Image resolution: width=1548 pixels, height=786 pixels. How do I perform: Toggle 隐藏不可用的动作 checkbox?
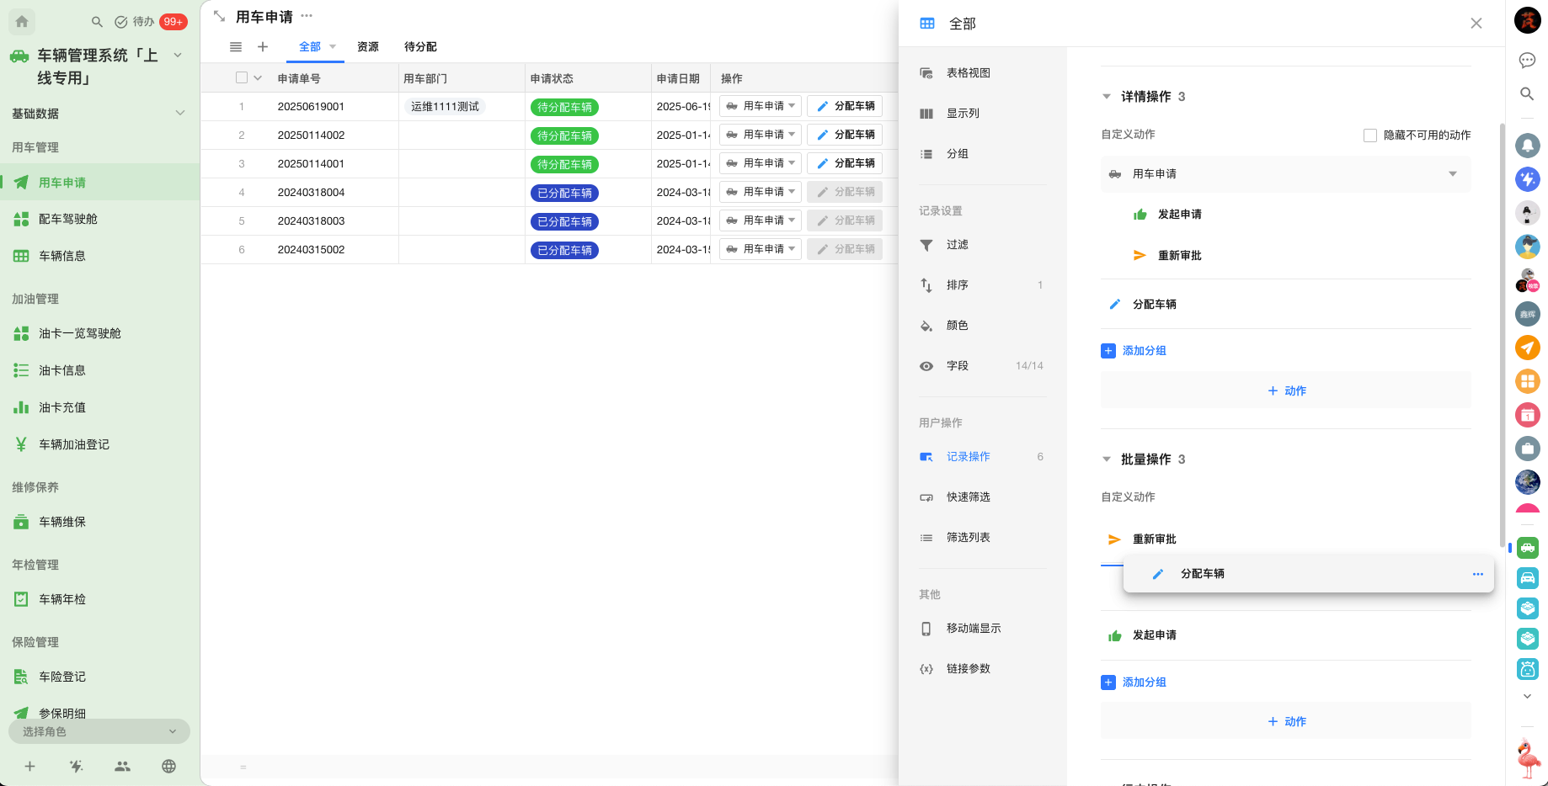pos(1370,135)
